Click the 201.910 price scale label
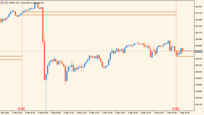Screen dimensions: 204x115 199,7
